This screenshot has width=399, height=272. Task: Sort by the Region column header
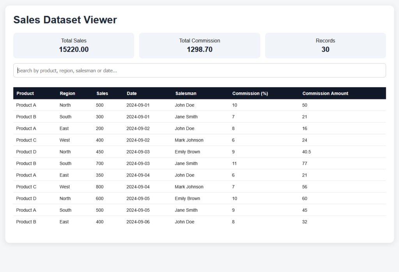click(67, 94)
